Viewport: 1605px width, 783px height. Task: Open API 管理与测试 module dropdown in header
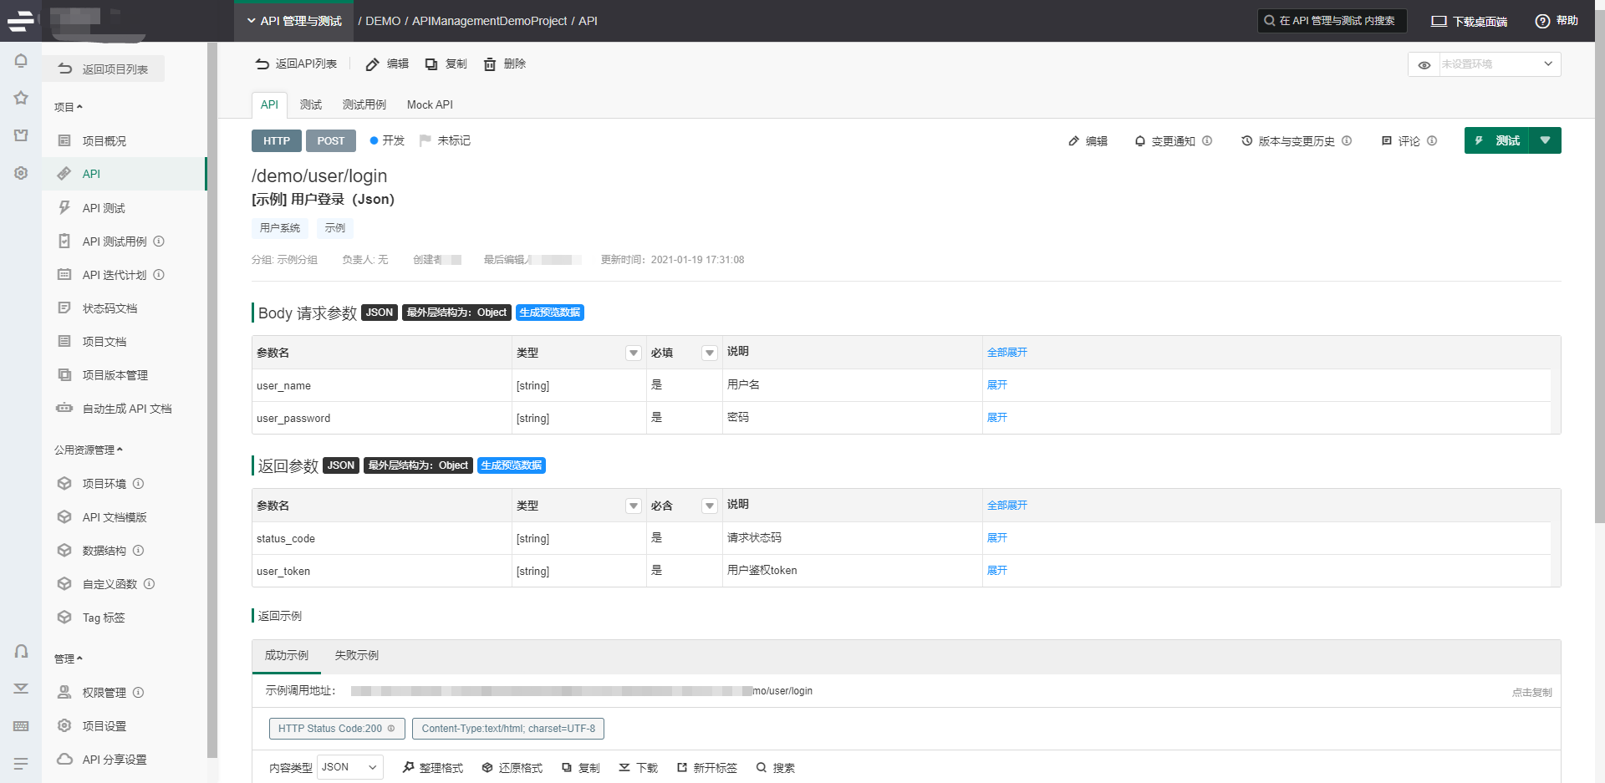293,21
